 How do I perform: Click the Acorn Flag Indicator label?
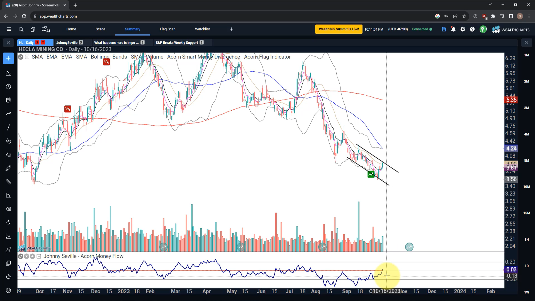click(x=267, y=57)
